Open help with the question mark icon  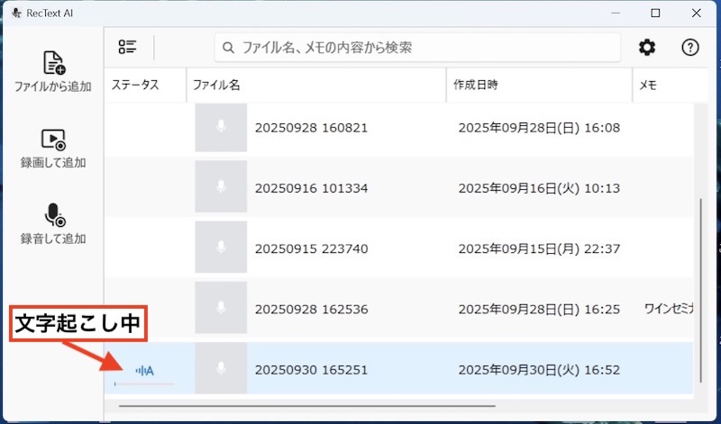[x=690, y=48]
